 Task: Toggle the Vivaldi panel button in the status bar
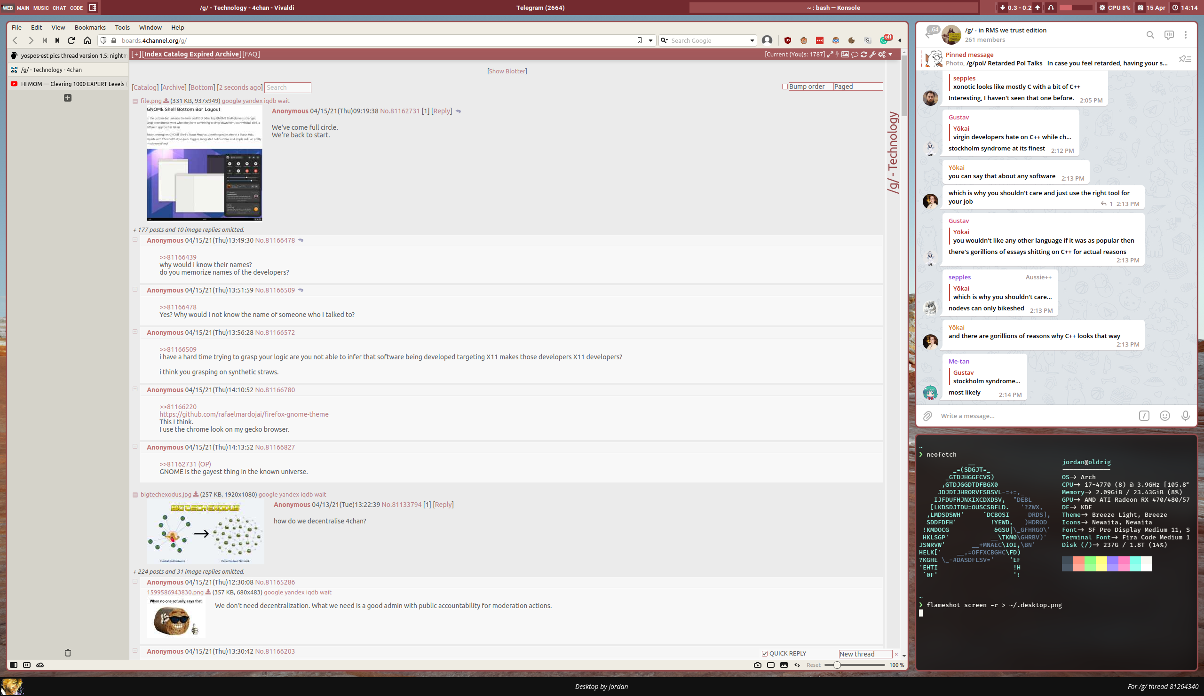13,665
